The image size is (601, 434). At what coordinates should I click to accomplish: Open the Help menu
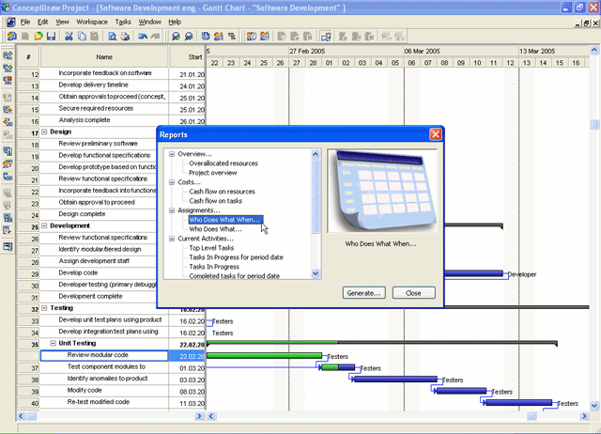coord(175,22)
